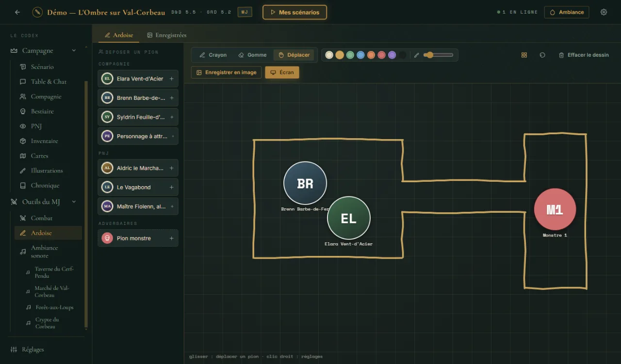The image size is (621, 364).
Task: Add Elara Vent-d'Acier pawn with plus
Action: tap(171, 79)
